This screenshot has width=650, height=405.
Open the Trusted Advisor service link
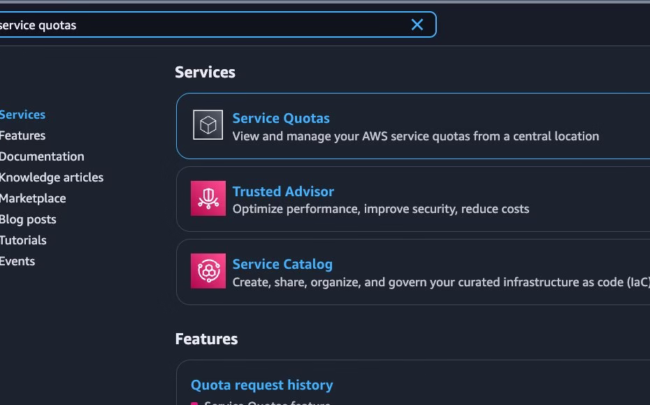point(283,191)
